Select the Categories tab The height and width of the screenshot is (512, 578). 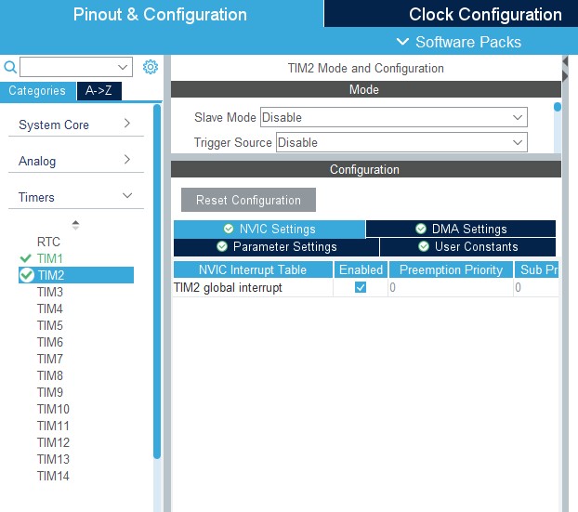(x=37, y=91)
